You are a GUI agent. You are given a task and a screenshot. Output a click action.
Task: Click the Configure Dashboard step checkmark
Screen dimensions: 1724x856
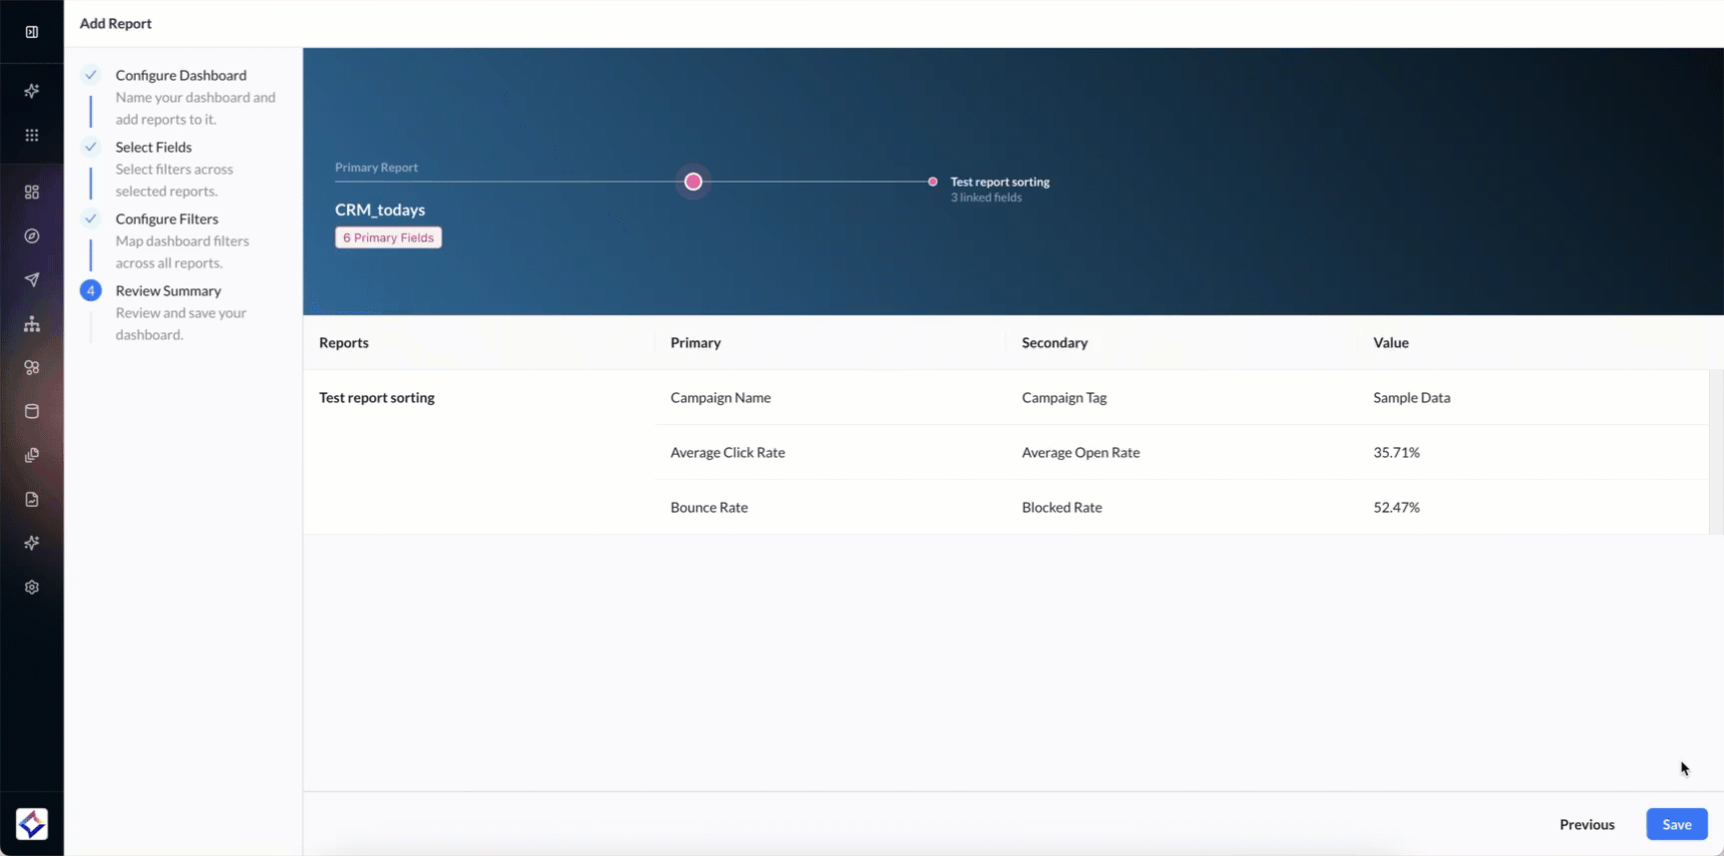91,75
